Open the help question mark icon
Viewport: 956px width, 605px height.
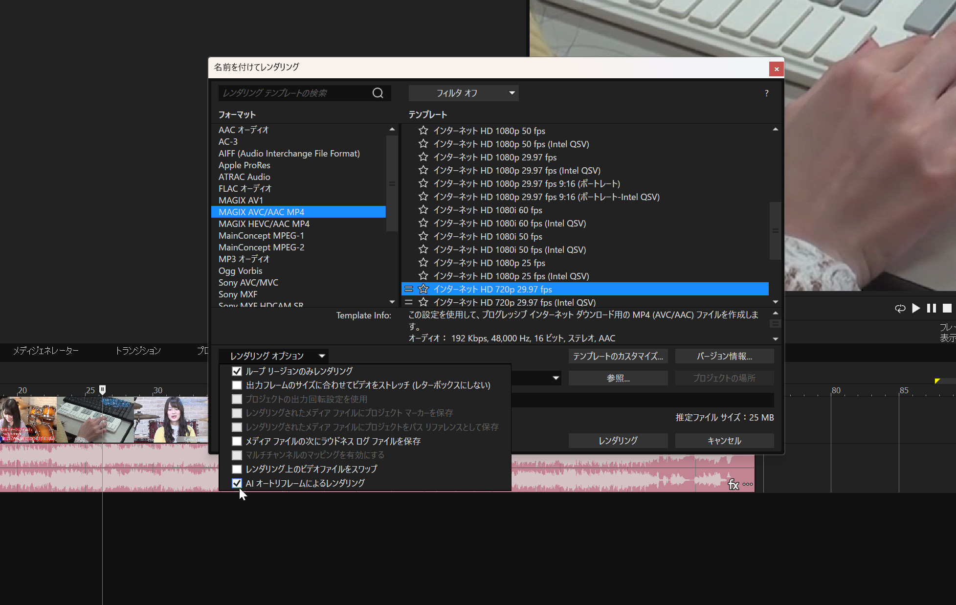(766, 93)
